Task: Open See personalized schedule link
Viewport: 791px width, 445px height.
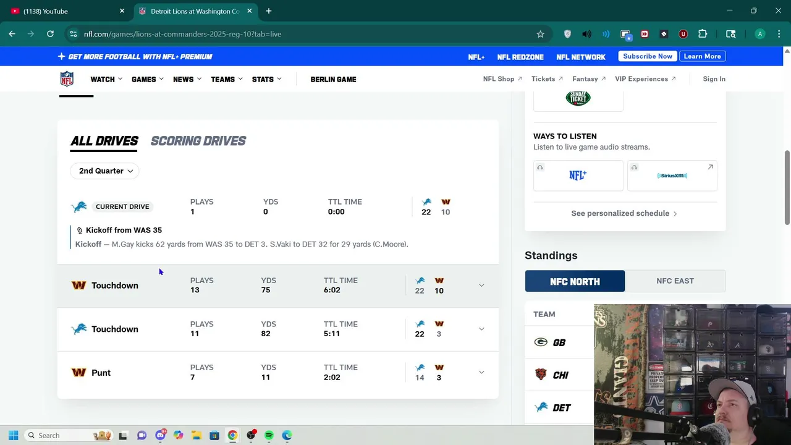Action: (624, 213)
